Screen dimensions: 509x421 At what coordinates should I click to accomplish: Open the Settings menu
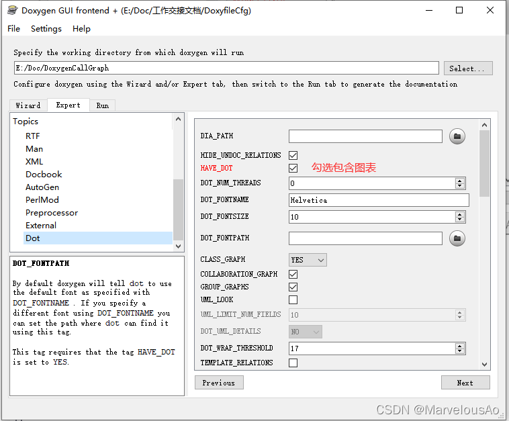click(x=46, y=29)
